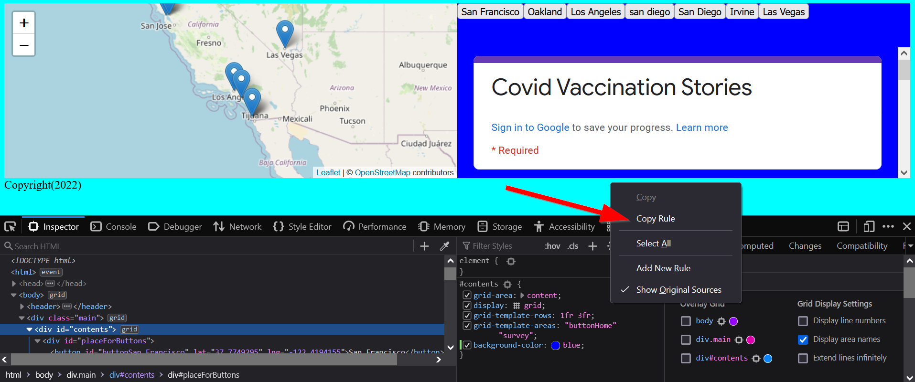
Task: Enable Display line numbers checkbox
Action: click(803, 321)
